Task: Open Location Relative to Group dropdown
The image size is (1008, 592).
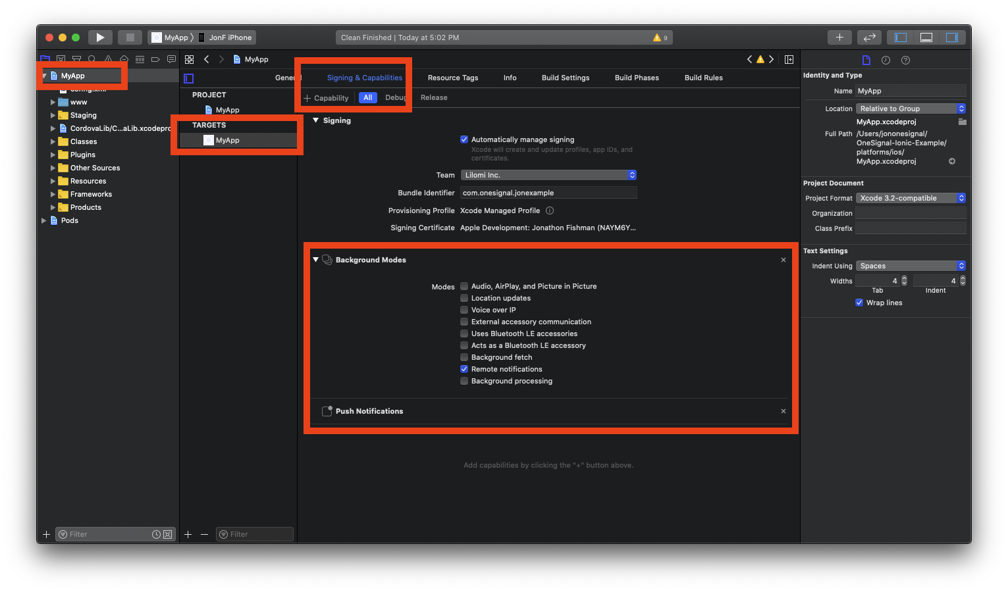Action: pyautogui.click(x=911, y=109)
